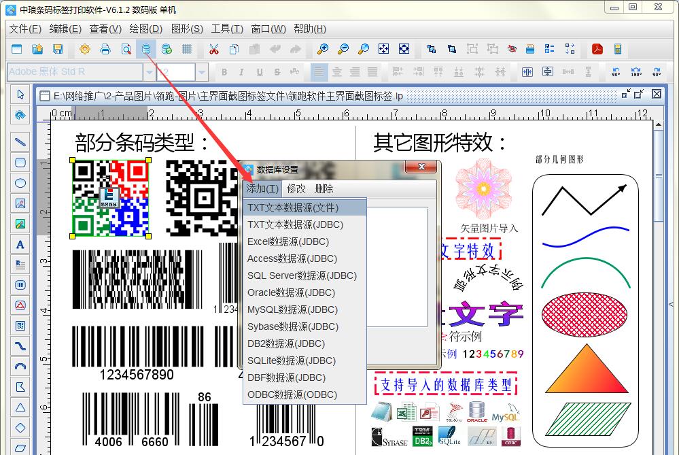The image size is (679, 455).
Task: Open the 窗口(W) menu
Action: tap(268, 29)
